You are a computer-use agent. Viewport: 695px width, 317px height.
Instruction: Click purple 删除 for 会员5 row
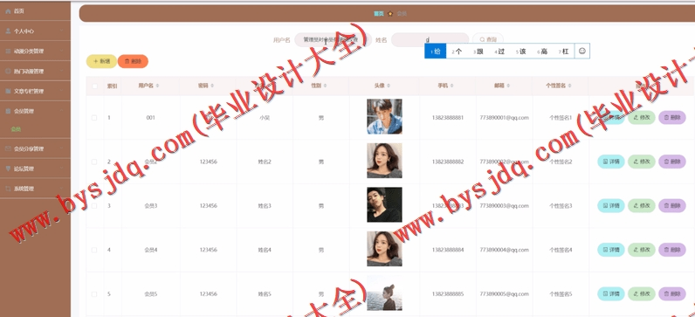click(x=672, y=293)
